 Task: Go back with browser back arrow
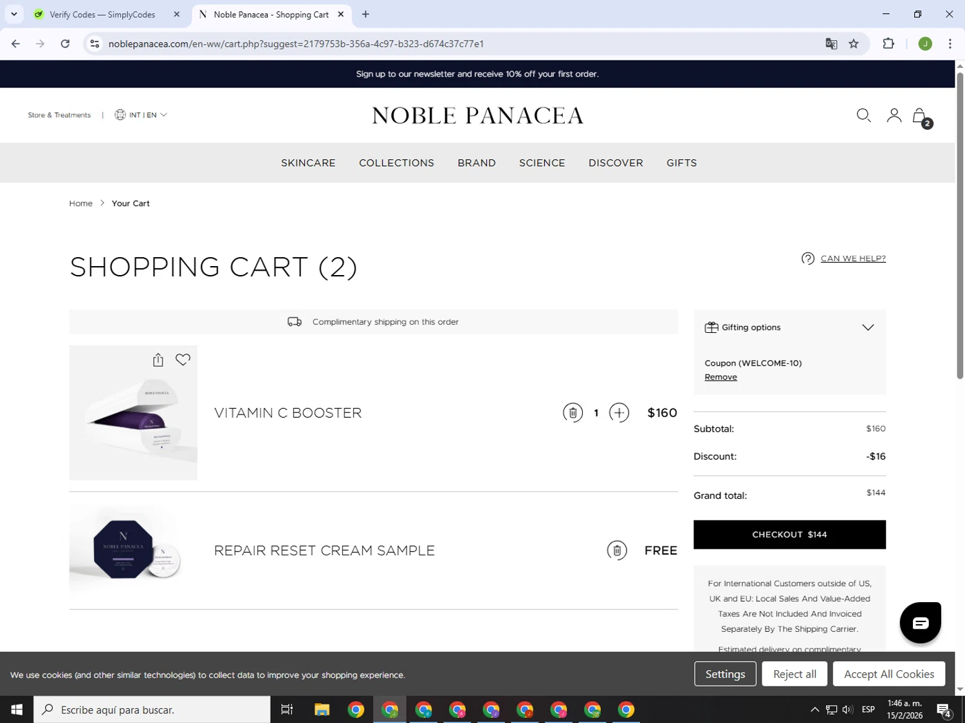(x=15, y=44)
